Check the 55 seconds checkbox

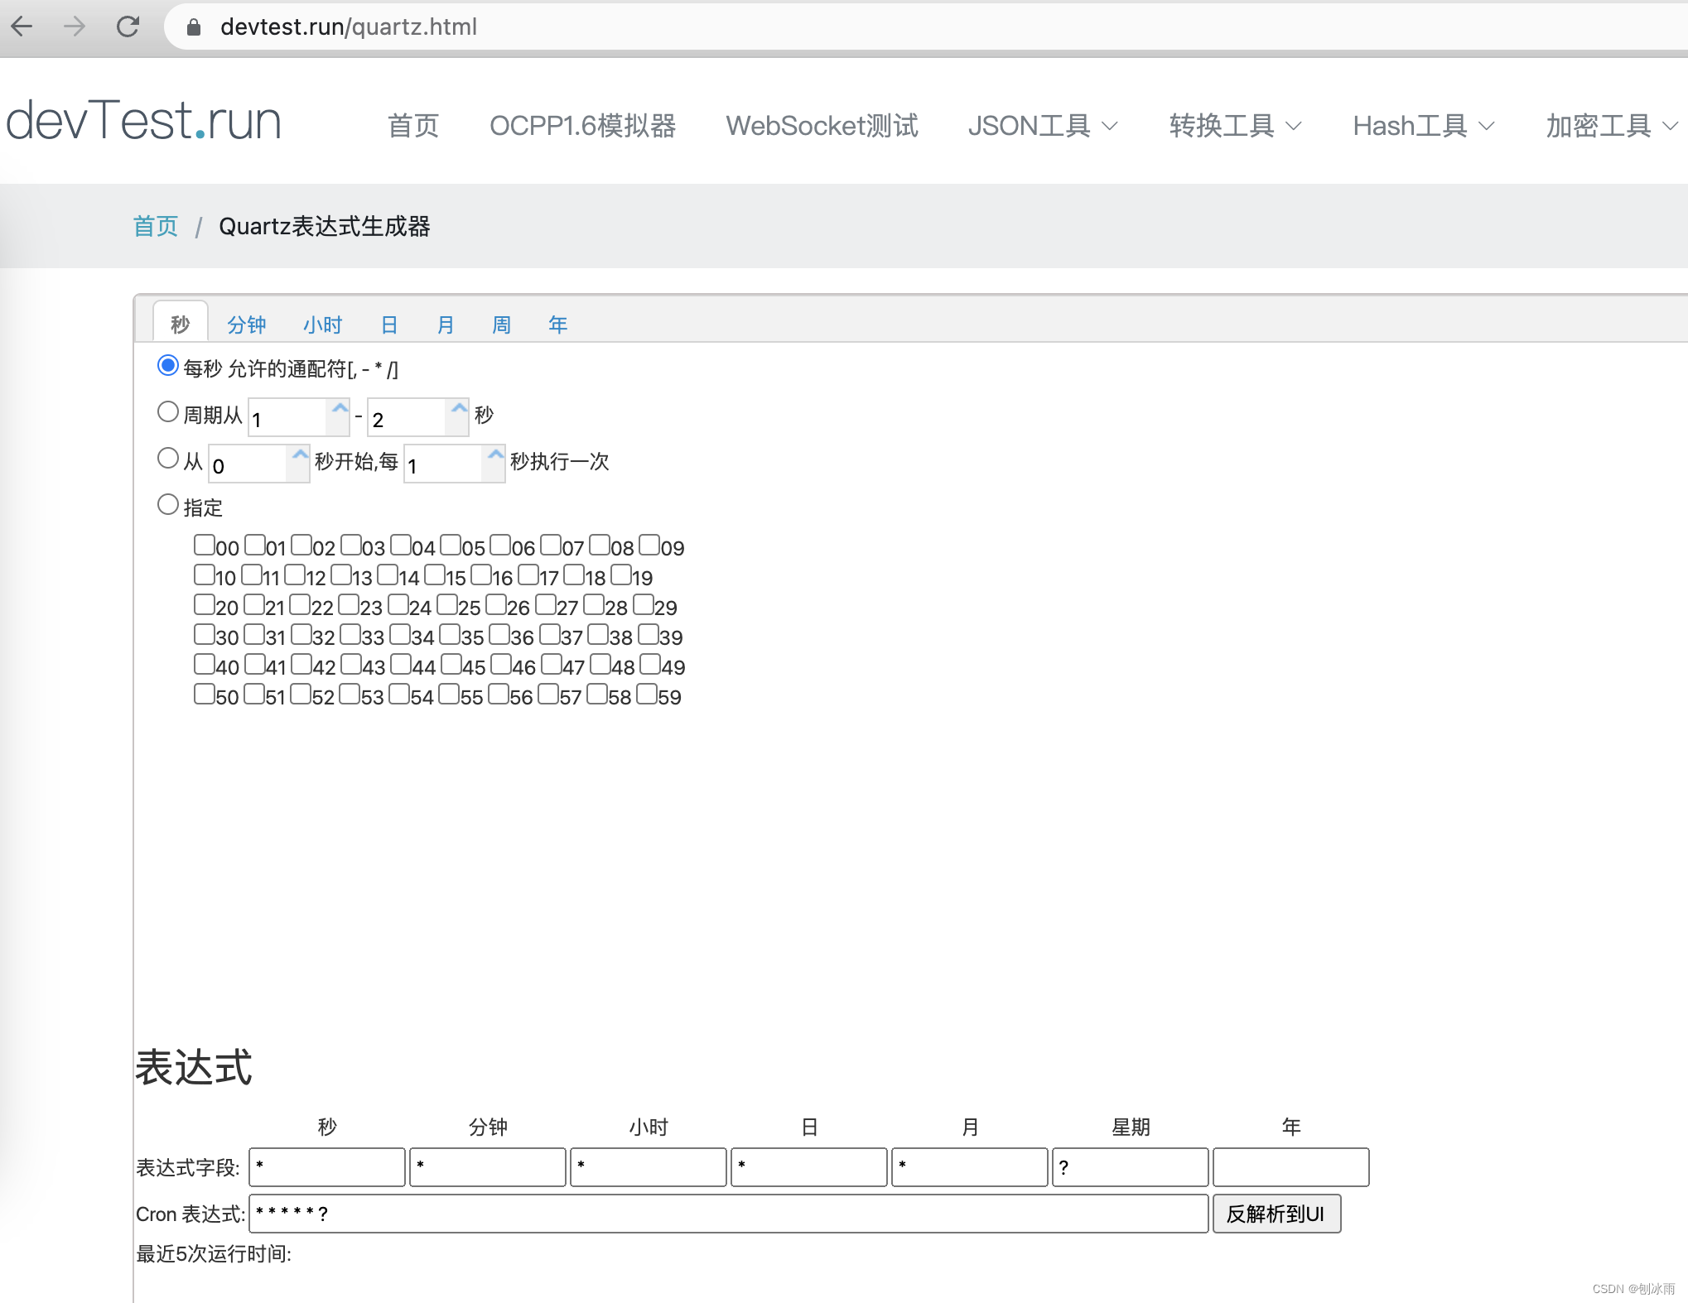[x=449, y=694]
